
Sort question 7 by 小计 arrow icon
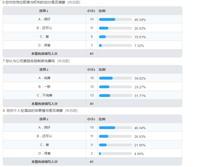[x=94, y=70]
